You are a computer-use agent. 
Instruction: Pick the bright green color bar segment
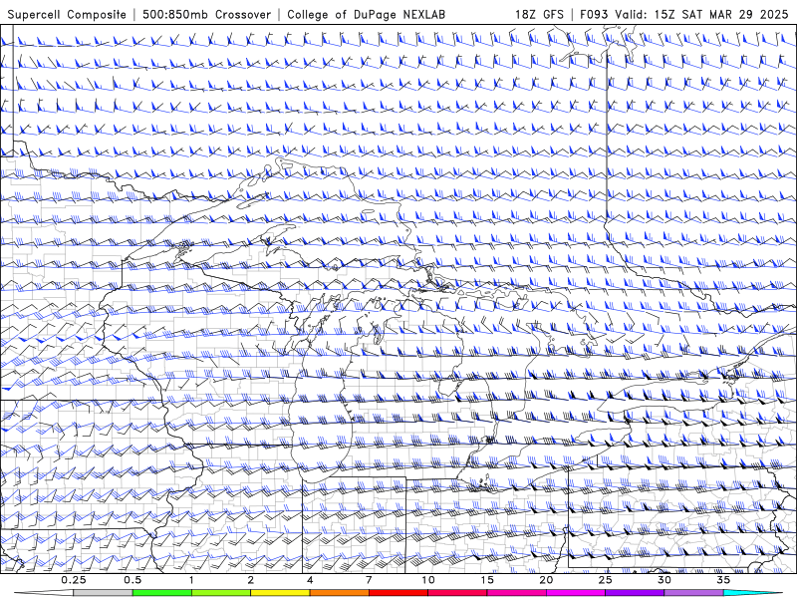click(162, 593)
